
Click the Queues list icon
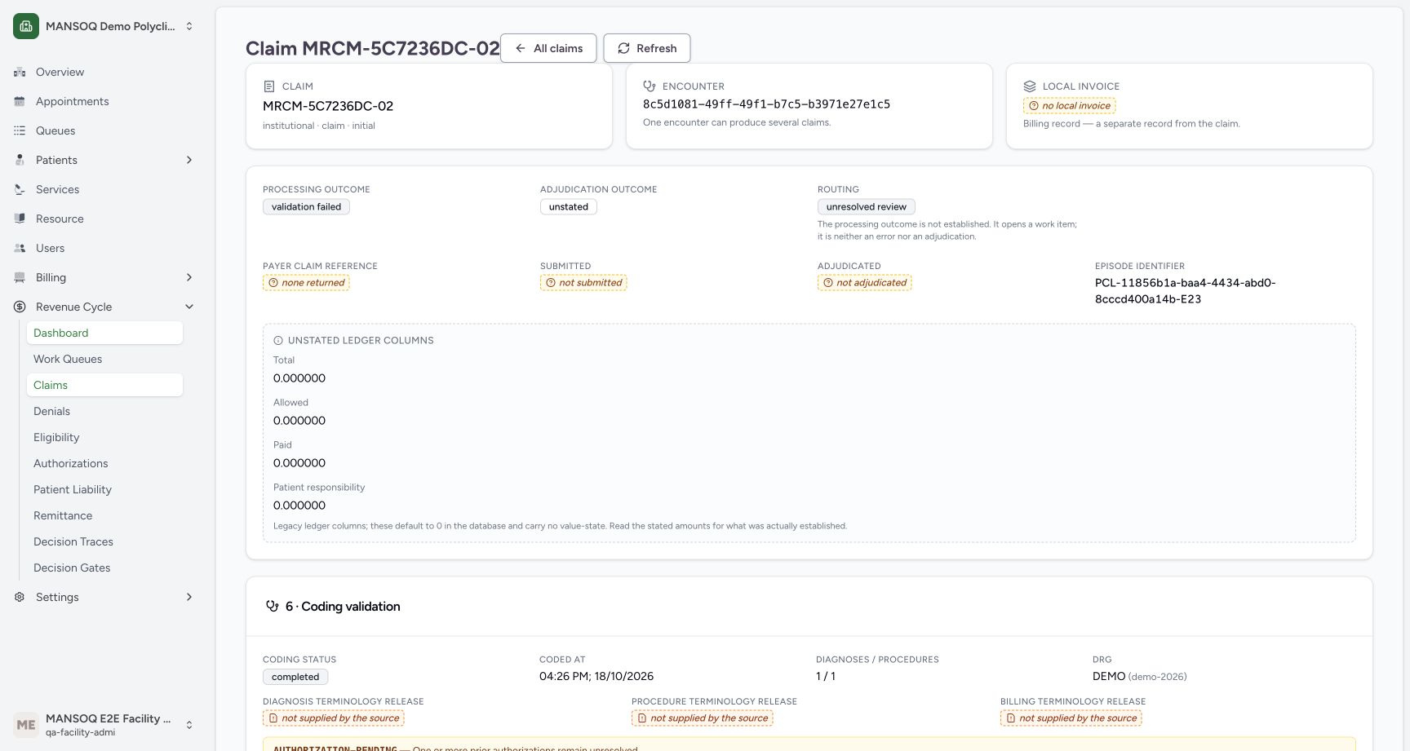(20, 130)
